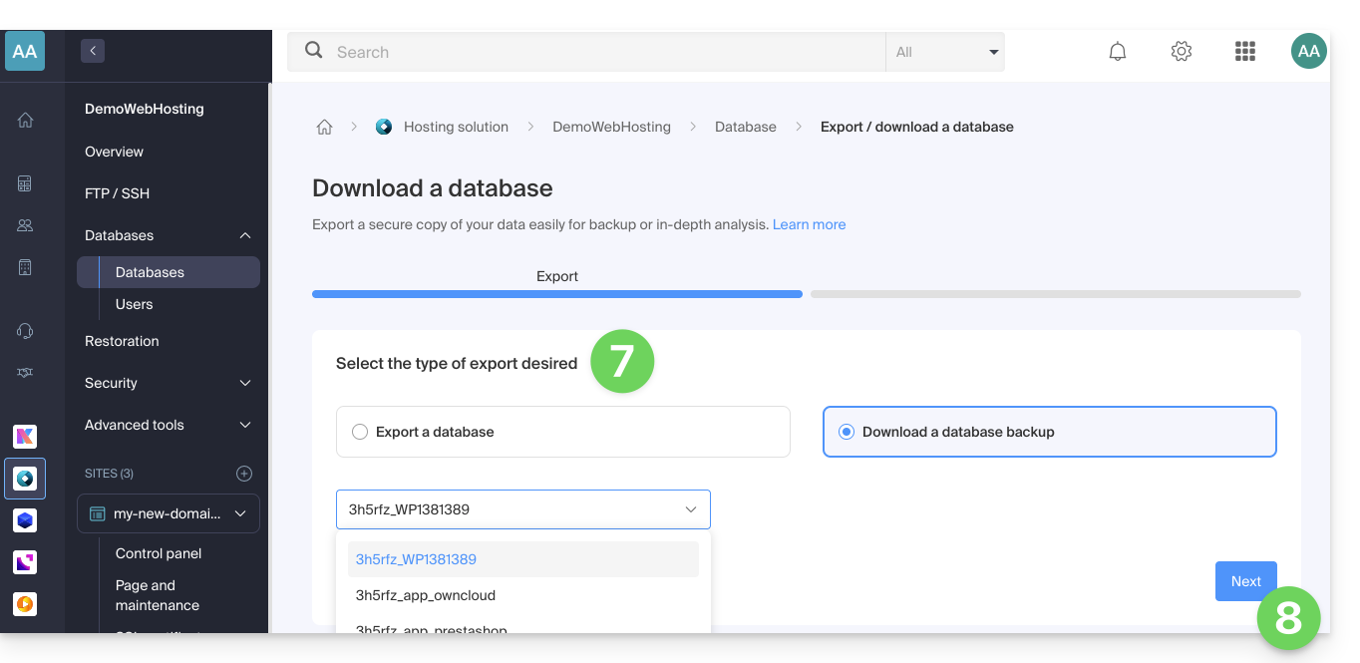The image size is (1360, 663).
Task: Click the kSuite K icon in left rail
Action: (25, 436)
